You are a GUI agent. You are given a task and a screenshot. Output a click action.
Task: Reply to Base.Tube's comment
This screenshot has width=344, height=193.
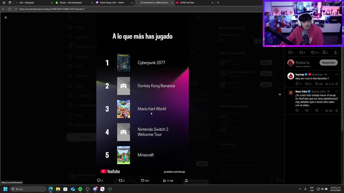297,110
